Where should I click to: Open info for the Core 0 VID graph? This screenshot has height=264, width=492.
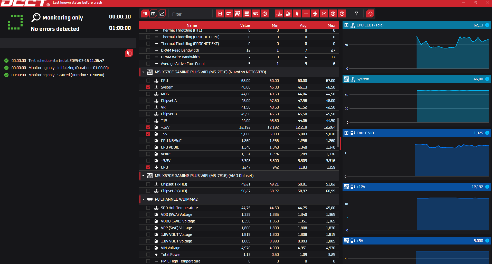pyautogui.click(x=487, y=133)
